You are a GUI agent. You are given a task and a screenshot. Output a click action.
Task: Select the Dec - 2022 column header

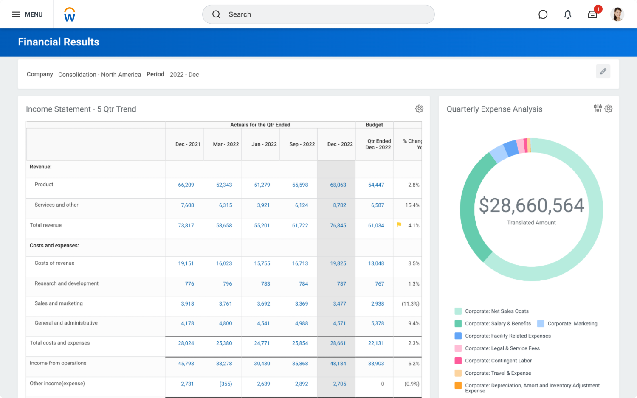(340, 144)
